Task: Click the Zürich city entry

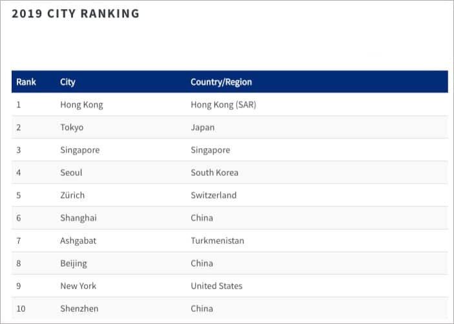Action: point(72,195)
